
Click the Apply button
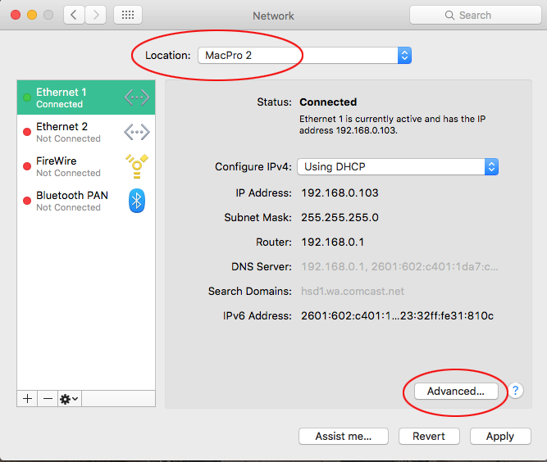coord(500,437)
